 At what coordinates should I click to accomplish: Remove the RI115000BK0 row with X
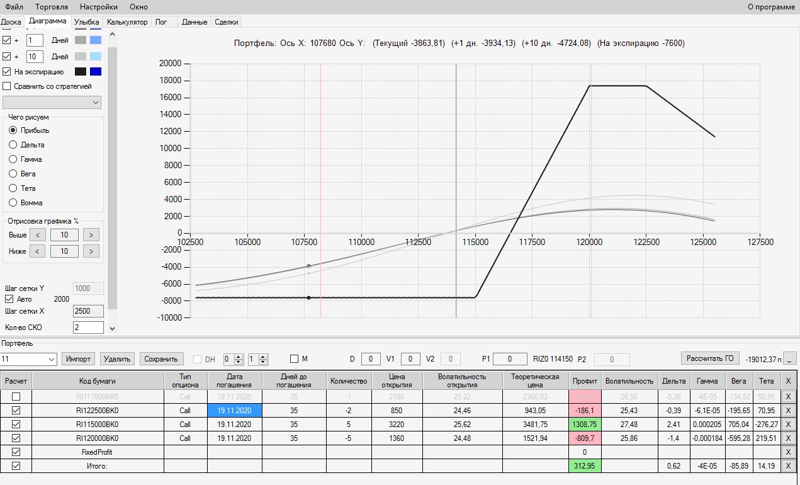[789, 425]
